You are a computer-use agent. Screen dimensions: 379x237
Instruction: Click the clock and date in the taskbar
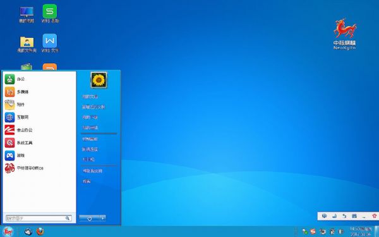[x=361, y=231]
